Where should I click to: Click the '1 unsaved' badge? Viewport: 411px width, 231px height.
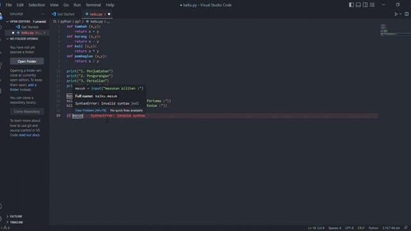(39, 21)
